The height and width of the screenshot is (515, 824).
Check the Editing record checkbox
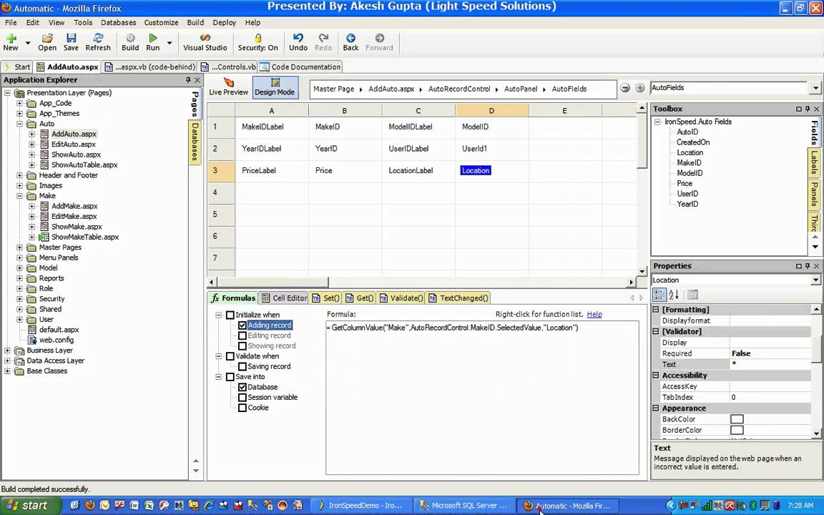coord(242,335)
